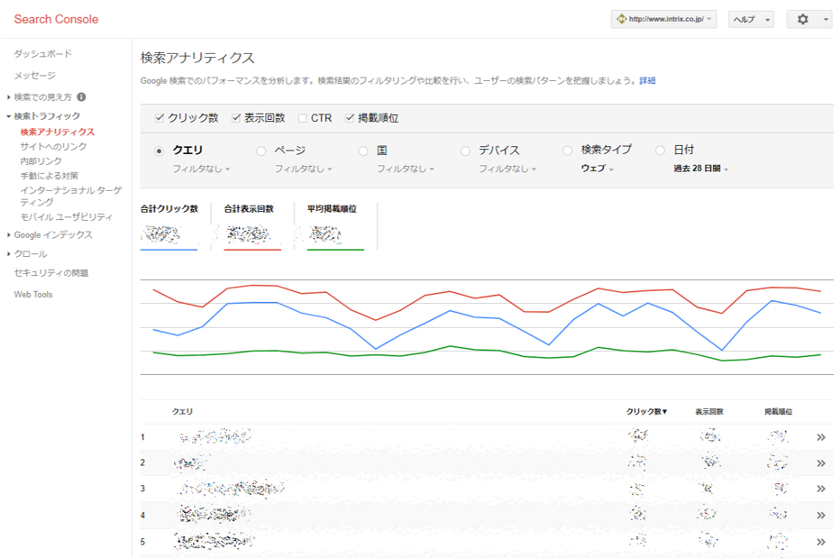Open メッセージ in sidebar
This screenshot has width=840, height=558.
(35, 76)
